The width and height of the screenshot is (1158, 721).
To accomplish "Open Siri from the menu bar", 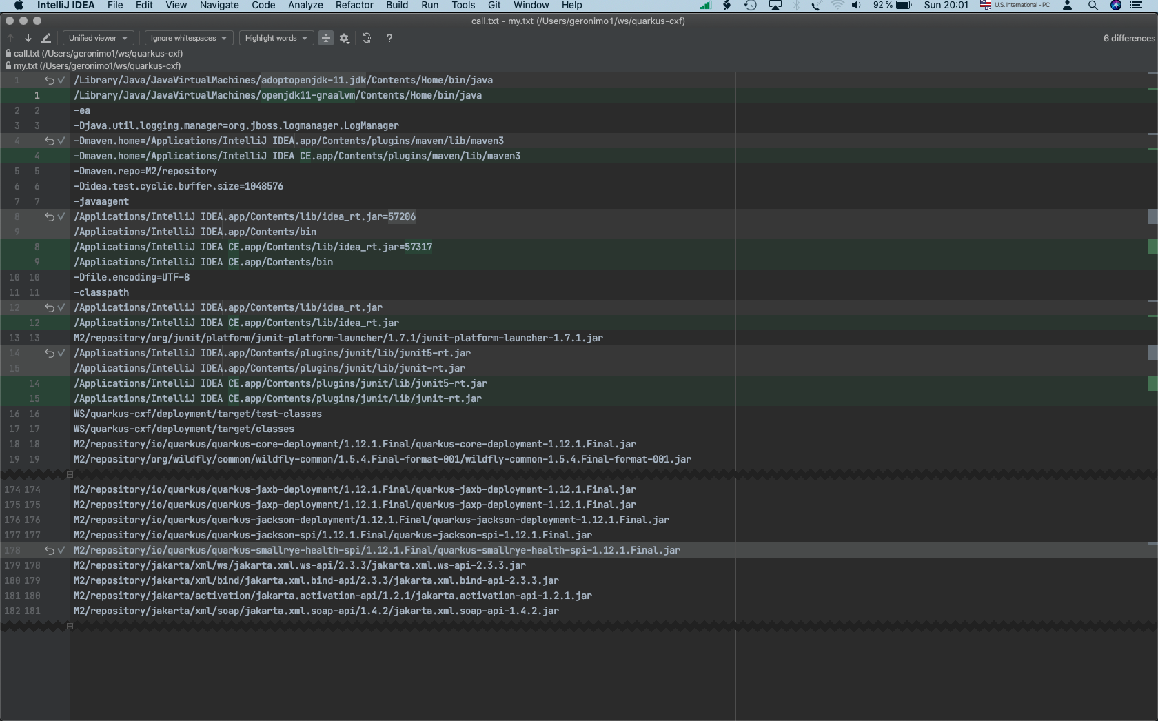I will pos(1116,6).
